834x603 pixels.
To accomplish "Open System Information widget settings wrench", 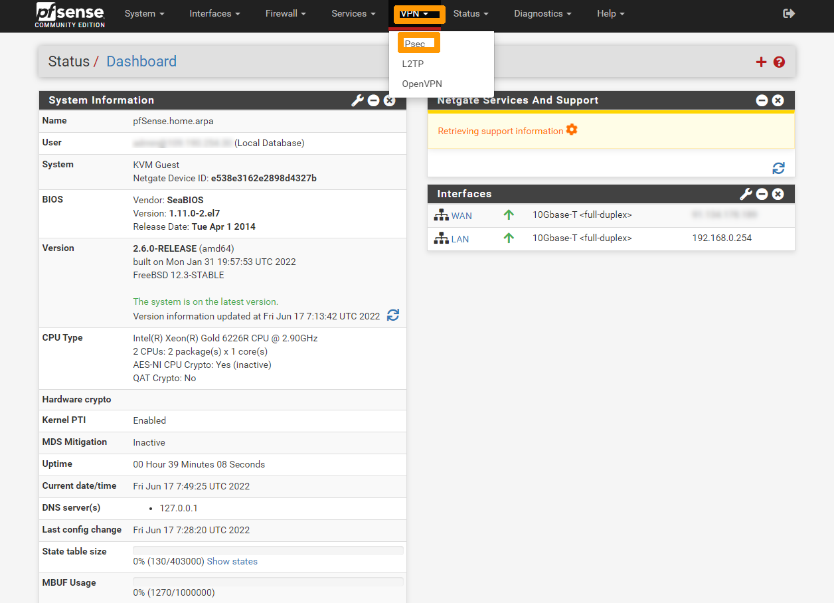I will pos(357,100).
